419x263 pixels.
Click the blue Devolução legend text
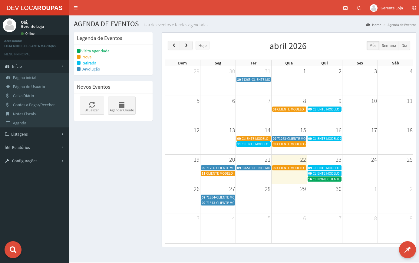(x=91, y=69)
